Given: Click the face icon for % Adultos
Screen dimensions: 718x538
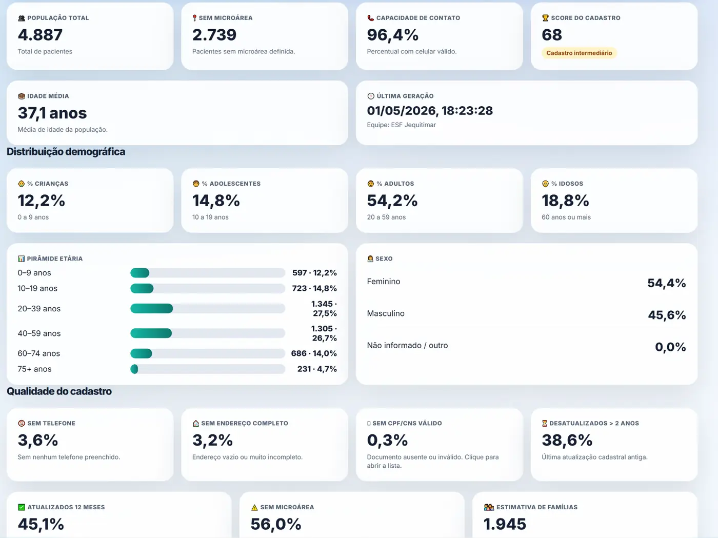Looking at the screenshot, I should coord(371,184).
